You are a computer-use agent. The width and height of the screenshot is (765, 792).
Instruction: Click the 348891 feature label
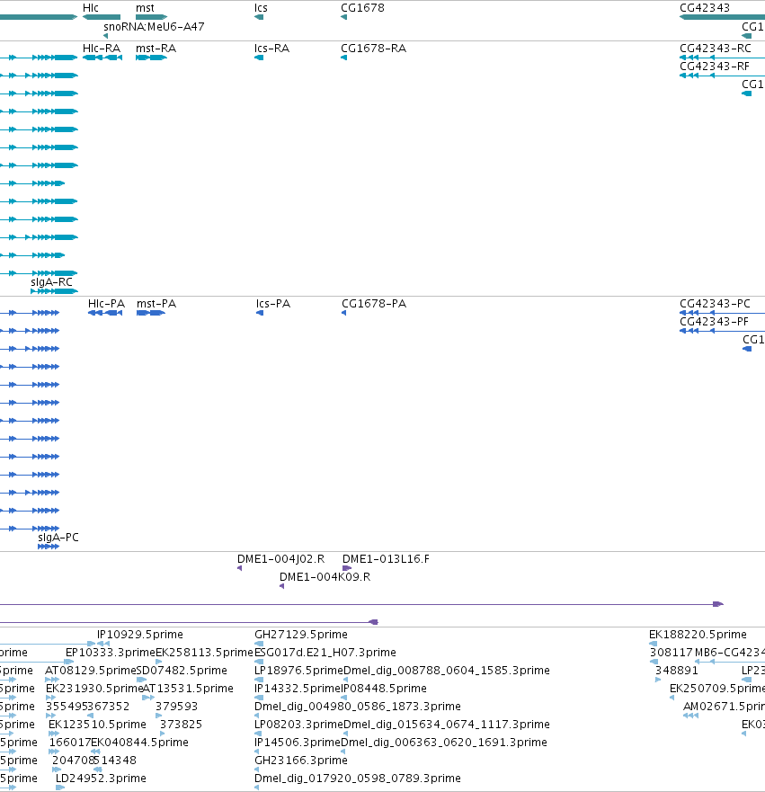(677, 671)
